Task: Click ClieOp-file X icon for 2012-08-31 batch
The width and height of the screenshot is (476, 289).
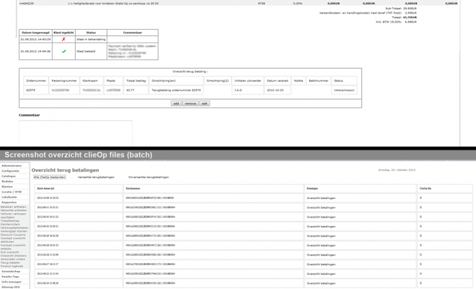Action: tap(420, 207)
